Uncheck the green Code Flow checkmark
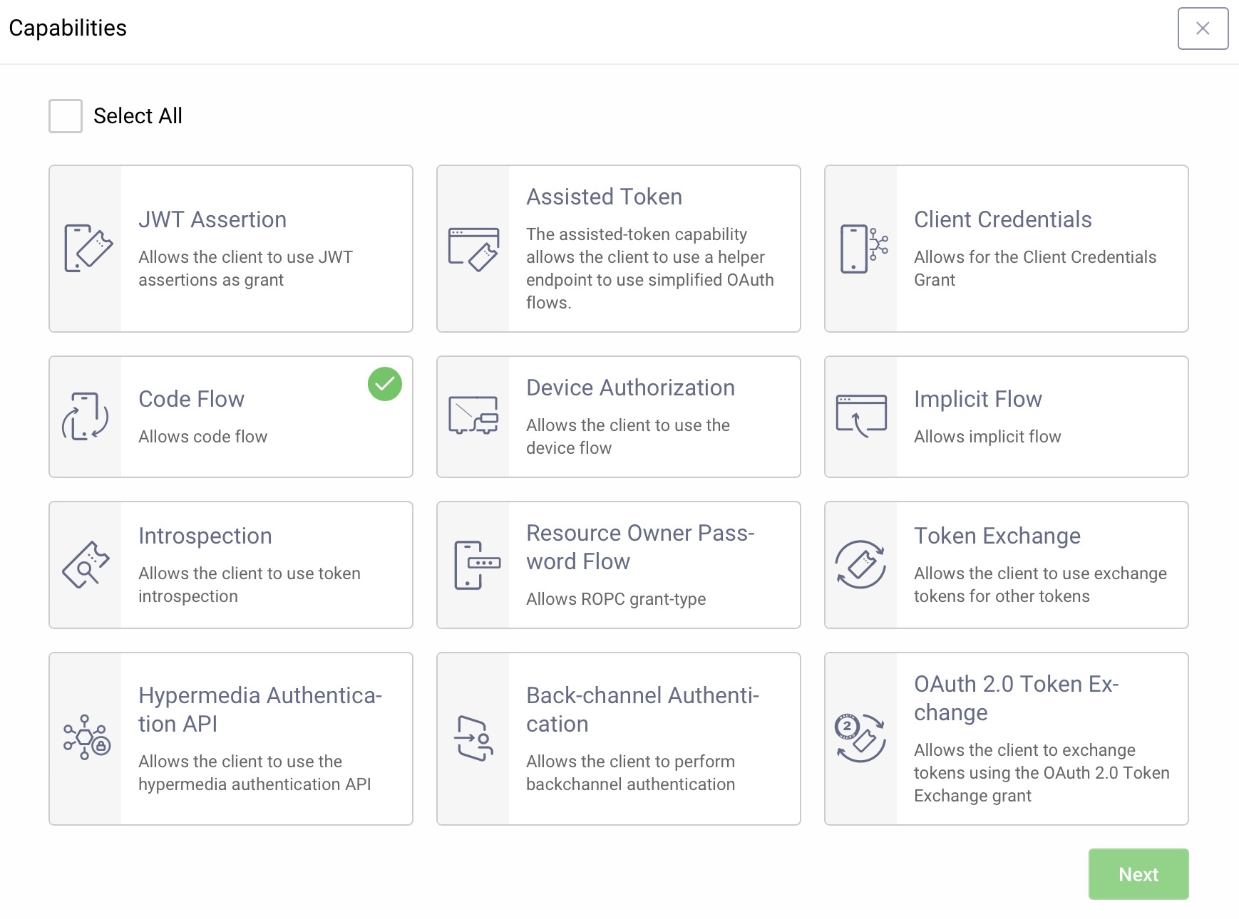This screenshot has width=1239, height=919. tap(384, 384)
